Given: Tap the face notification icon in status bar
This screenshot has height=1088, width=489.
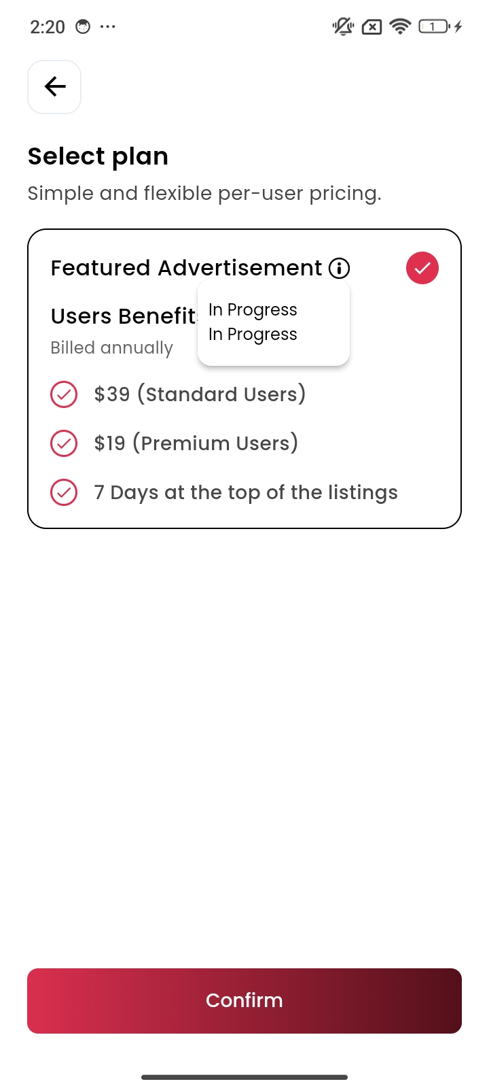Looking at the screenshot, I should (83, 27).
